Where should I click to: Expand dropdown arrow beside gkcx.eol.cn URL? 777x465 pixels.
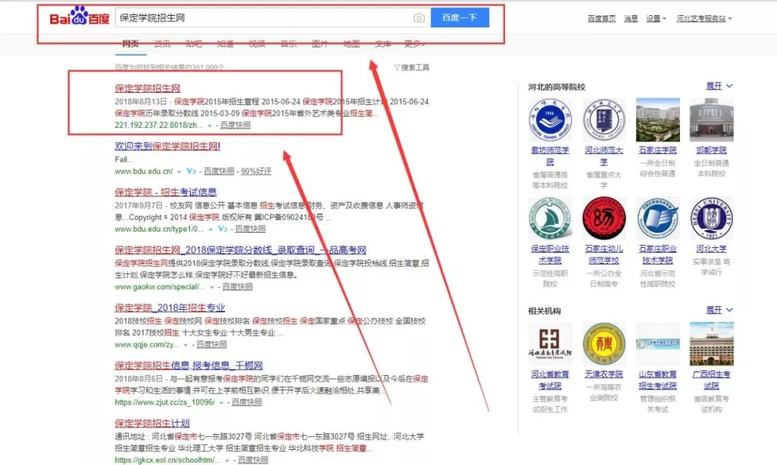point(227,461)
